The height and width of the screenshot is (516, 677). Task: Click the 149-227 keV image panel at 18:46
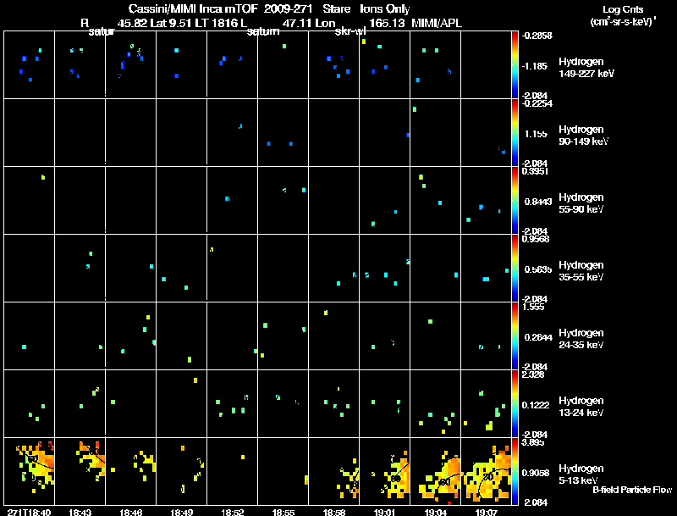pos(131,65)
